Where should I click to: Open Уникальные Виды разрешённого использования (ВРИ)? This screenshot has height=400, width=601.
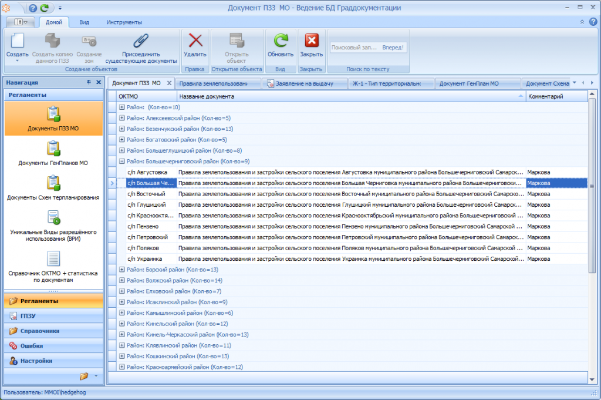(x=53, y=226)
